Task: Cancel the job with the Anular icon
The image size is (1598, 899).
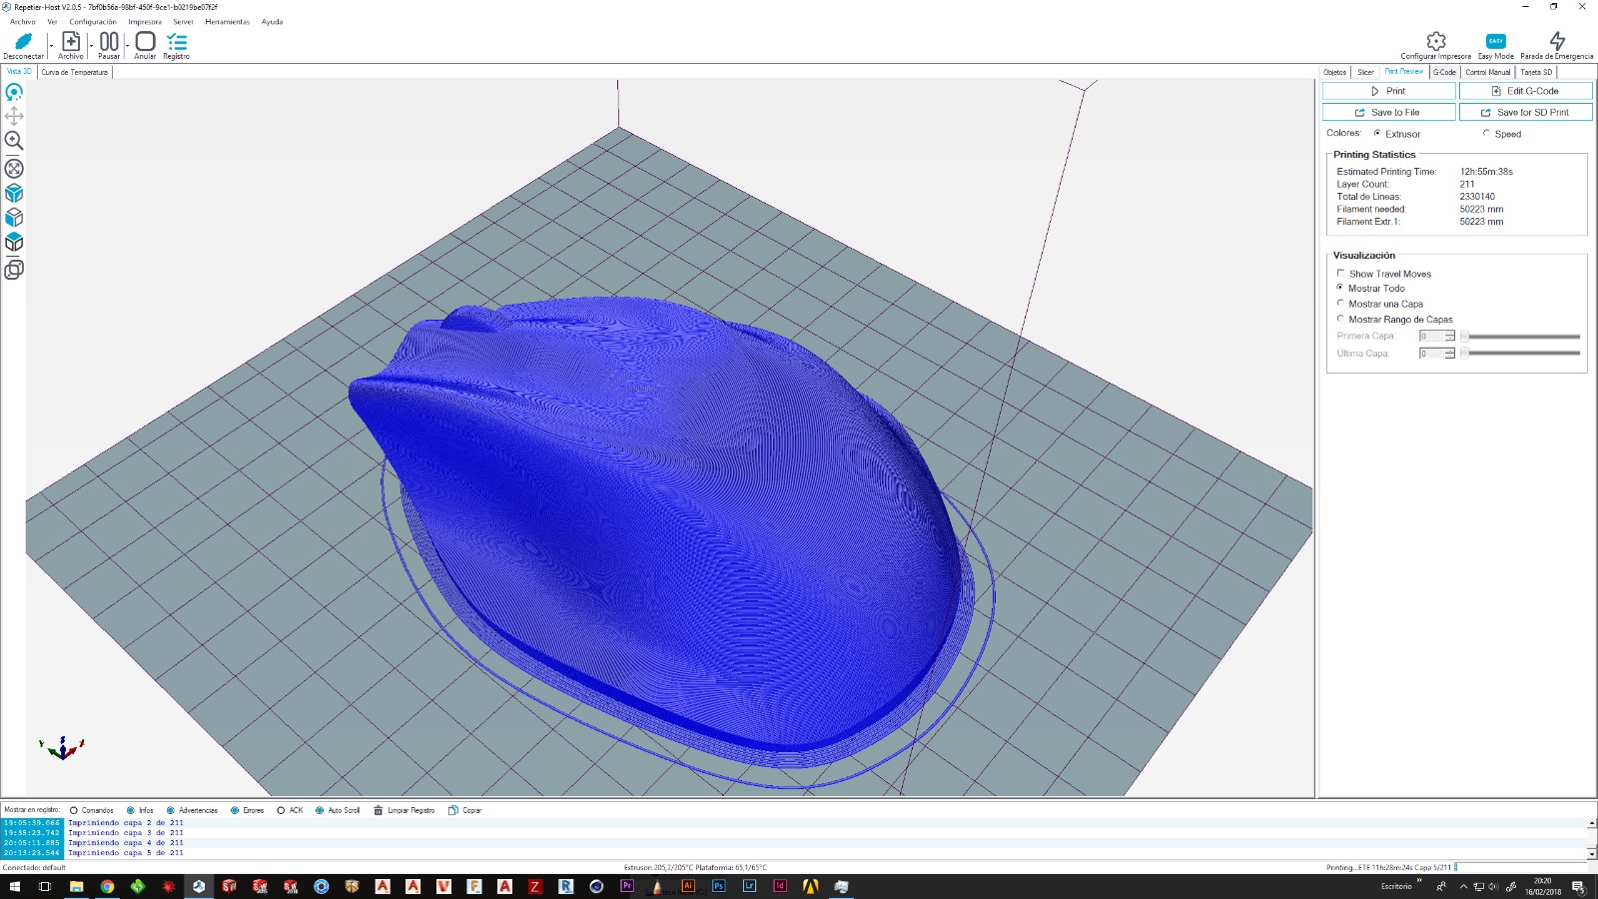Action: click(145, 41)
